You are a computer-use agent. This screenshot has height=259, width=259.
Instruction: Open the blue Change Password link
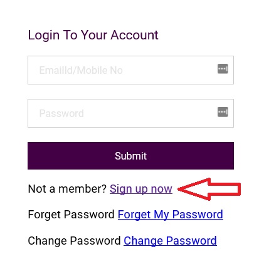[170, 241]
